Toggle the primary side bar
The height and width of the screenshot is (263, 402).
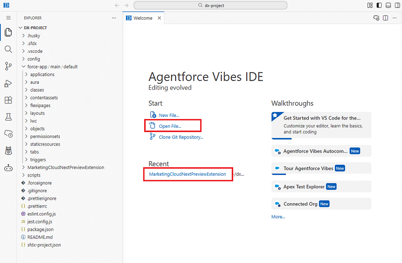click(379, 6)
